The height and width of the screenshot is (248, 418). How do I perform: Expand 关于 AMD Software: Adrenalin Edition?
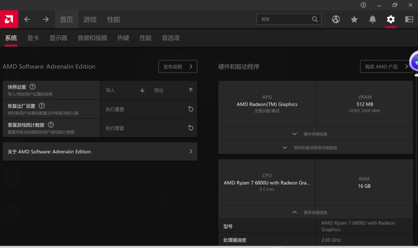pyautogui.click(x=100, y=151)
